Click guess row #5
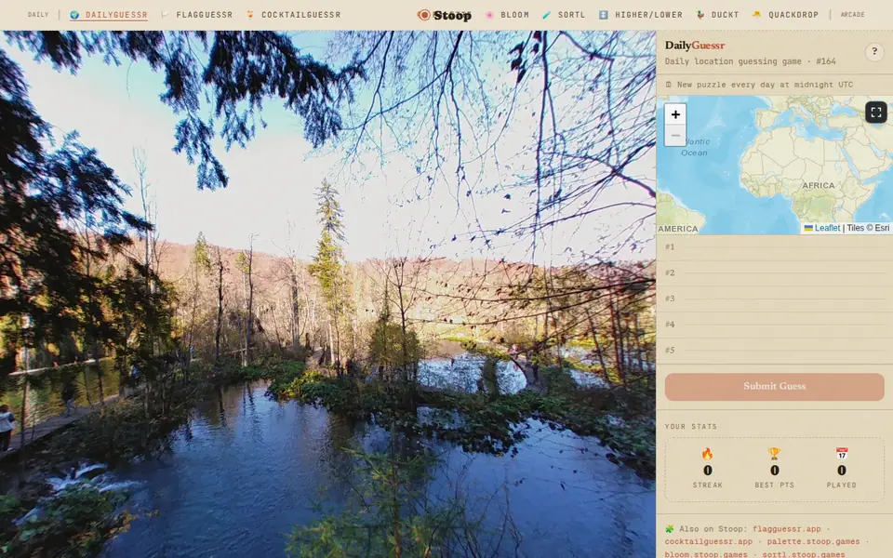Image resolution: width=893 pixels, height=558 pixels. coord(775,351)
